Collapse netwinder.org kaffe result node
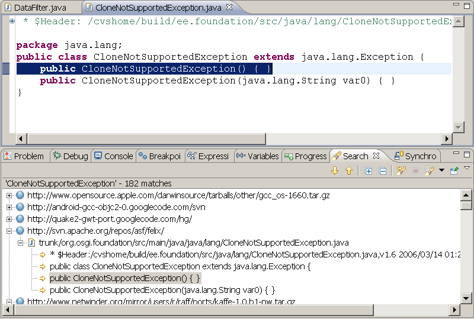The image size is (474, 319). (x=9, y=301)
